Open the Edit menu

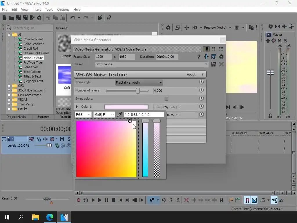(14, 10)
